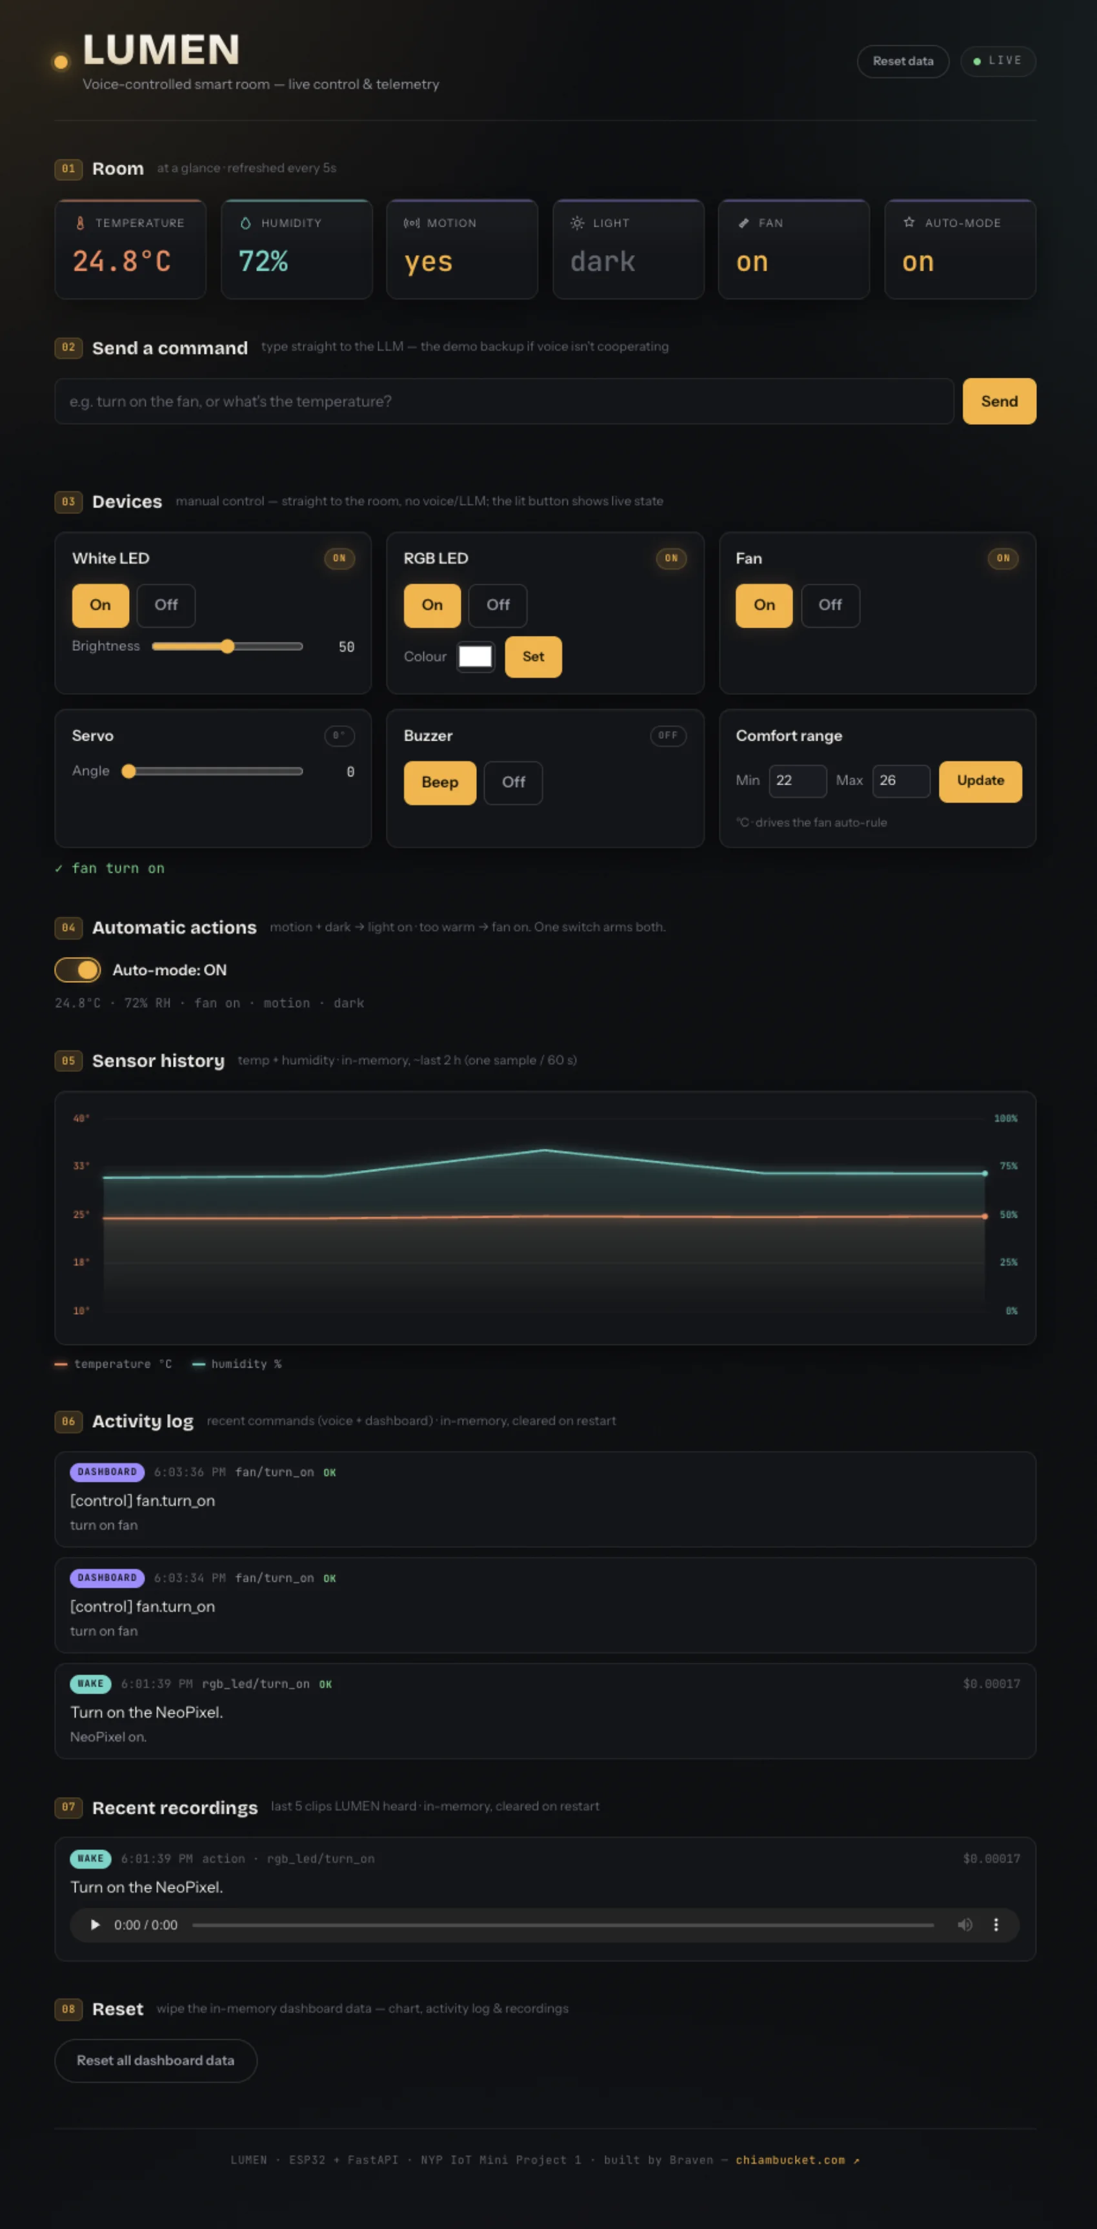The height and width of the screenshot is (2229, 1097).
Task: Focus the command text input
Action: pyautogui.click(x=504, y=400)
